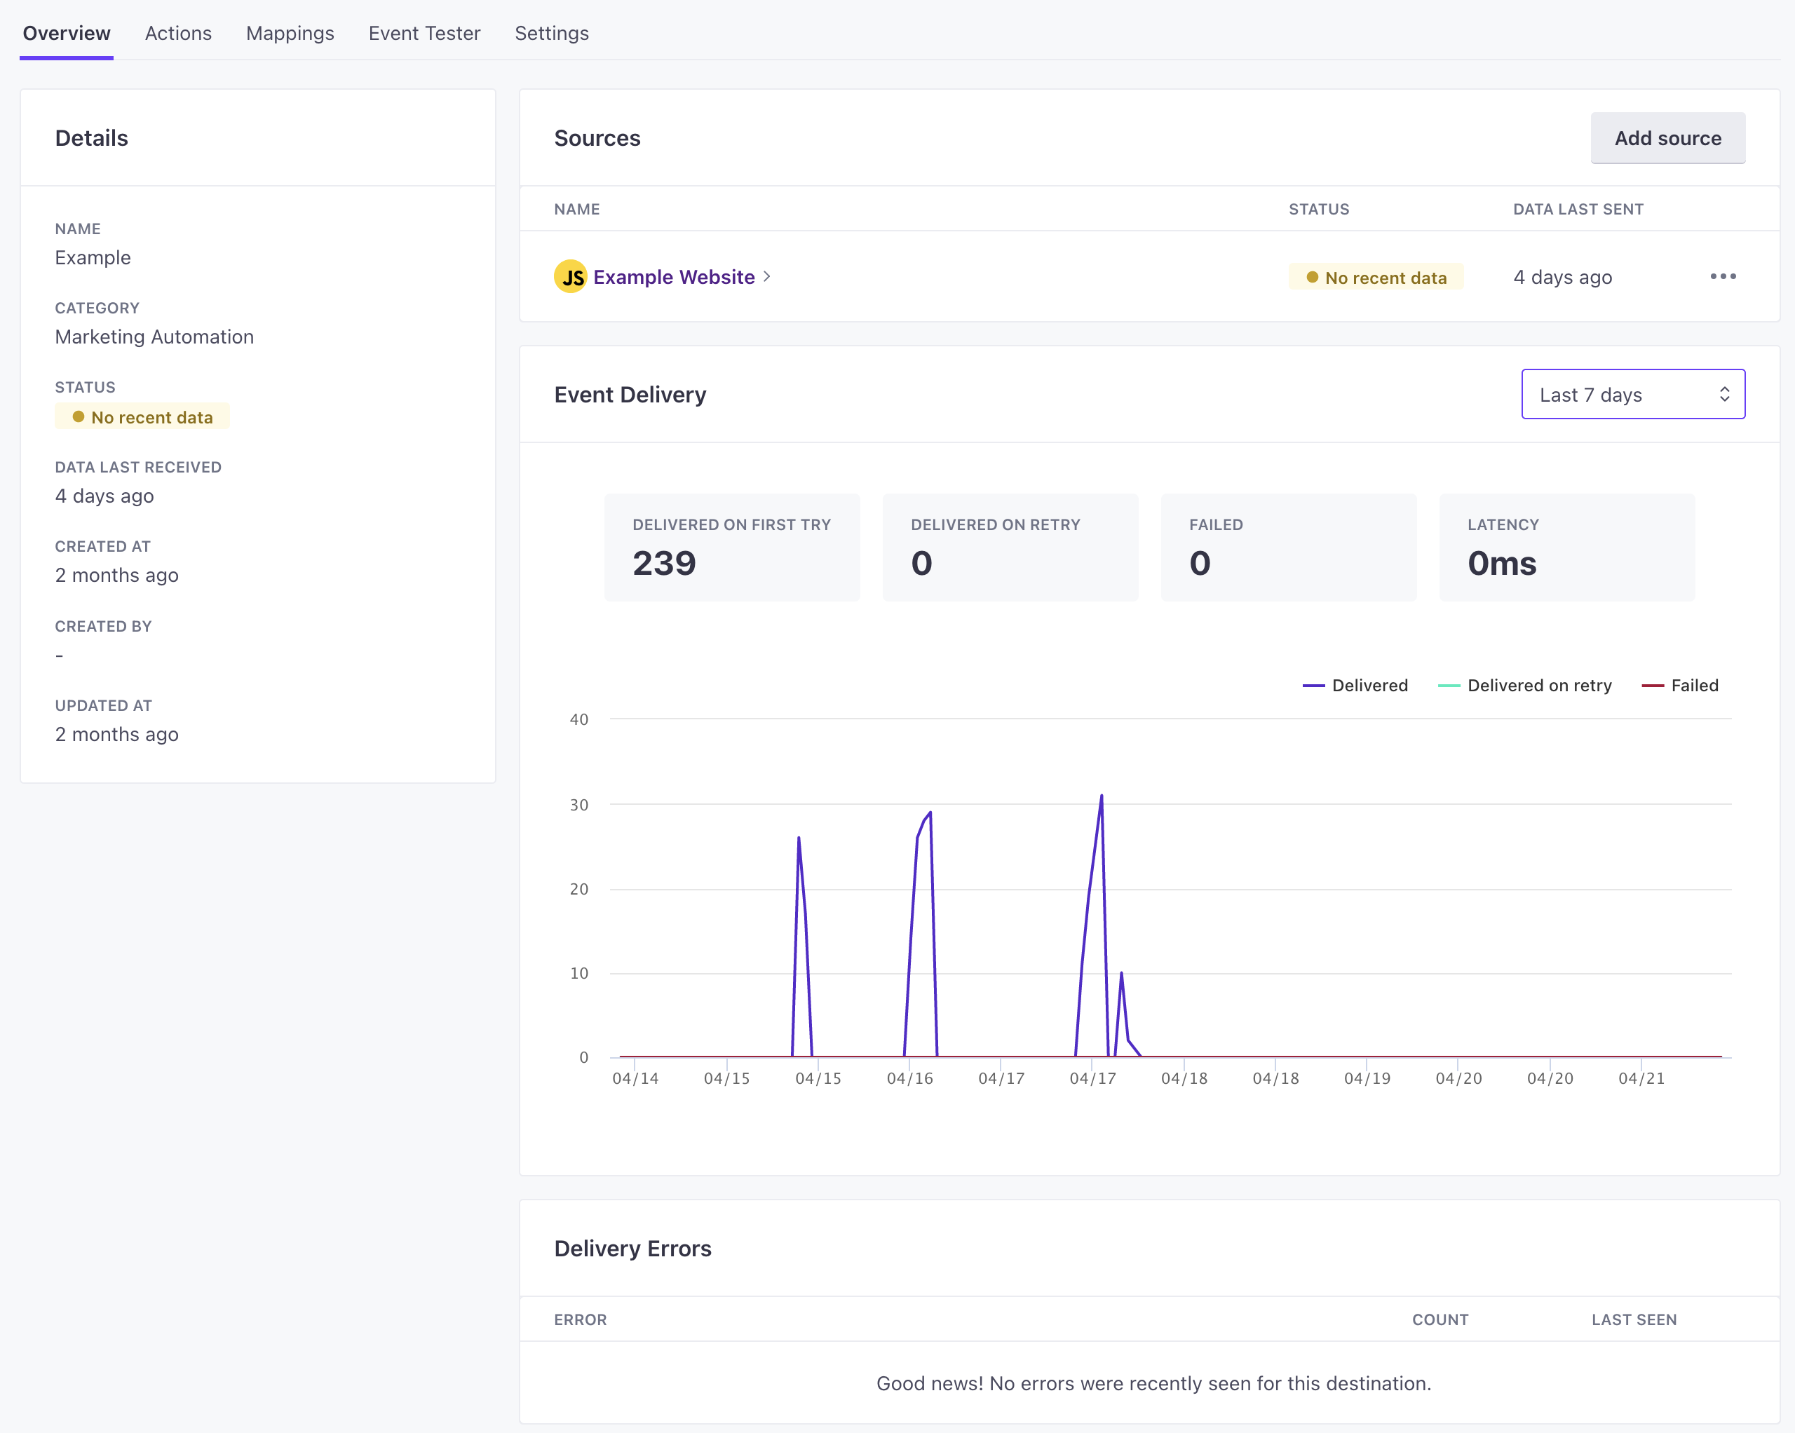Open the three-dot menu for Example Website

[1723, 276]
